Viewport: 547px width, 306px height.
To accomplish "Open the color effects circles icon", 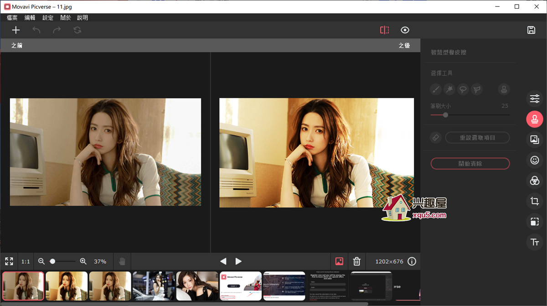I will tap(535, 181).
